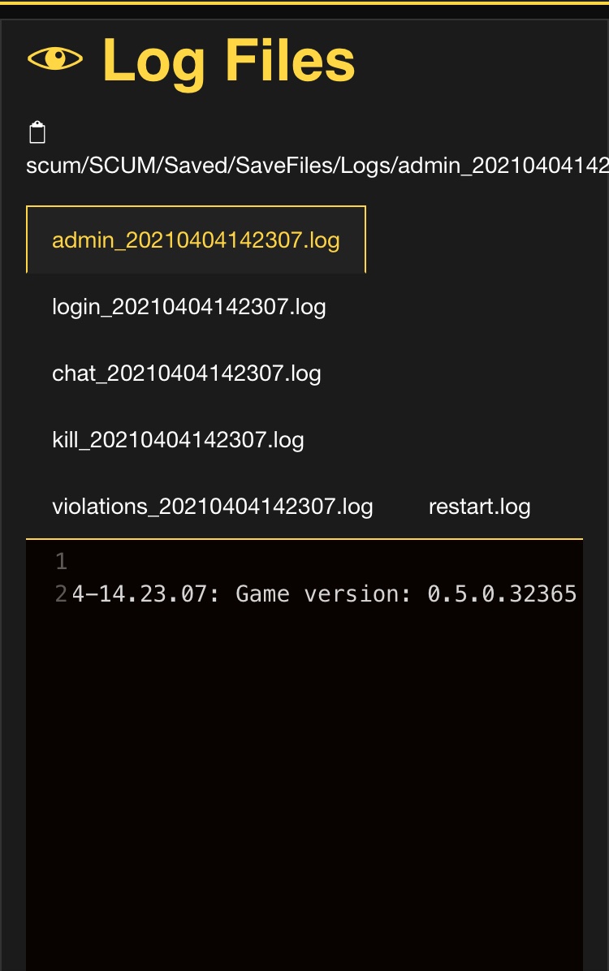
Task: Click version number 0.5.0.32365
Action: pyautogui.click(x=503, y=593)
